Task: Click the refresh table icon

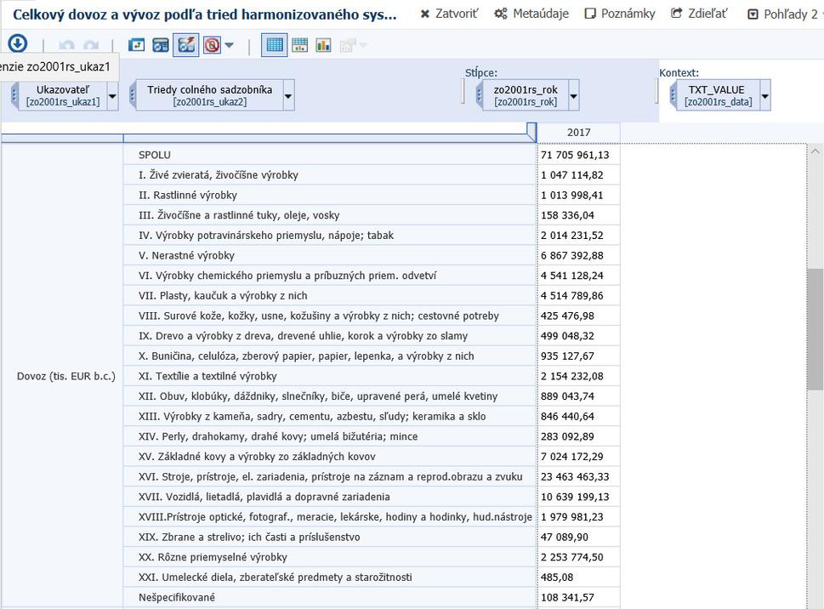Action: point(161,45)
